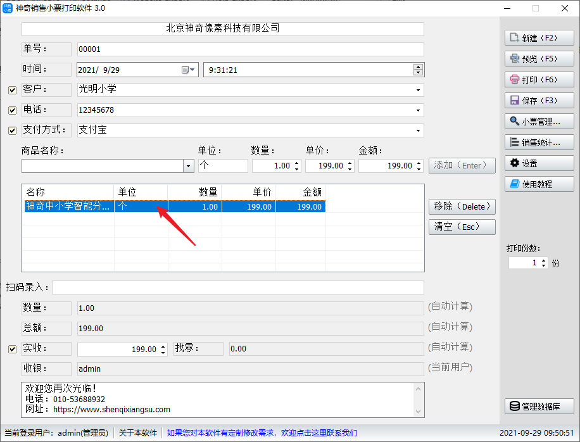Click Manage Database (管理数据库)

point(539,407)
